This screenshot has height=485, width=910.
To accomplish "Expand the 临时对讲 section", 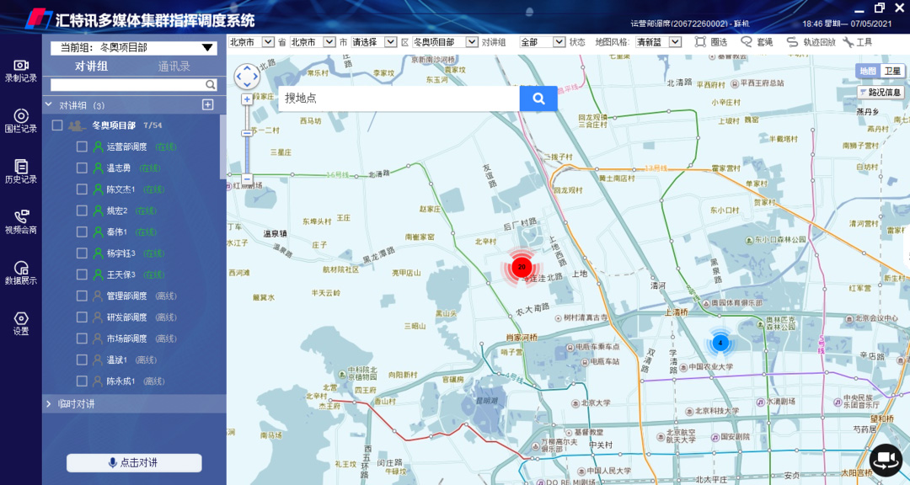I will 49,404.
